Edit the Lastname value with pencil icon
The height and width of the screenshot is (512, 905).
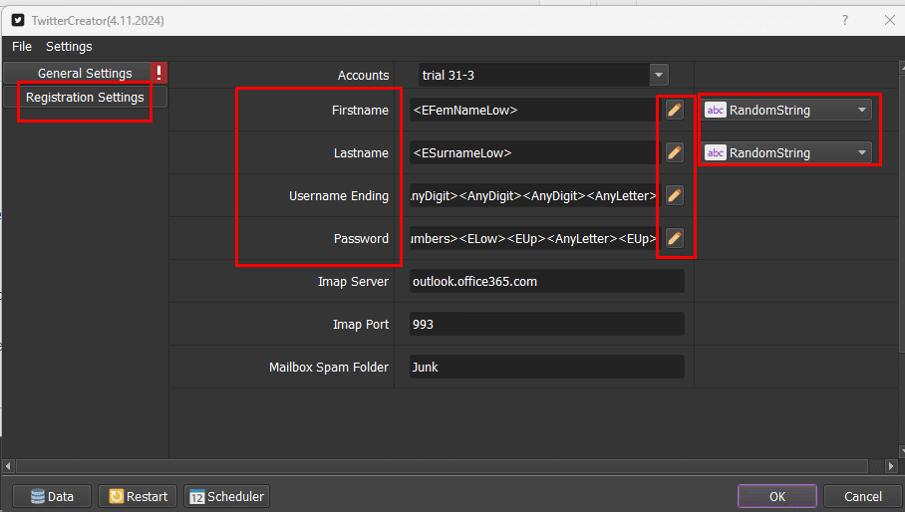[674, 152]
